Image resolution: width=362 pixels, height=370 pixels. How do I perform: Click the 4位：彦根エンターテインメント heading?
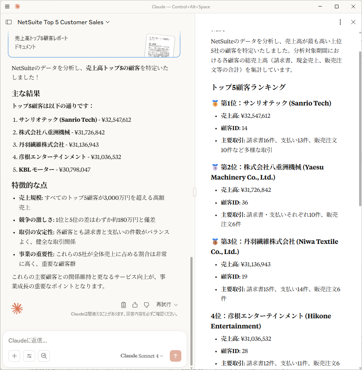(x=271, y=321)
